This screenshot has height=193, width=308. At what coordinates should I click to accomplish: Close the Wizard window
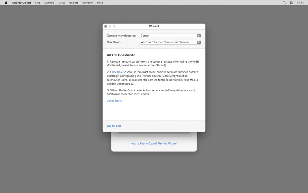[105, 26]
